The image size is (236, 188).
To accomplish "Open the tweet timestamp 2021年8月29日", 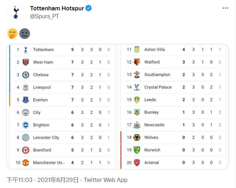I will [x=58, y=180].
